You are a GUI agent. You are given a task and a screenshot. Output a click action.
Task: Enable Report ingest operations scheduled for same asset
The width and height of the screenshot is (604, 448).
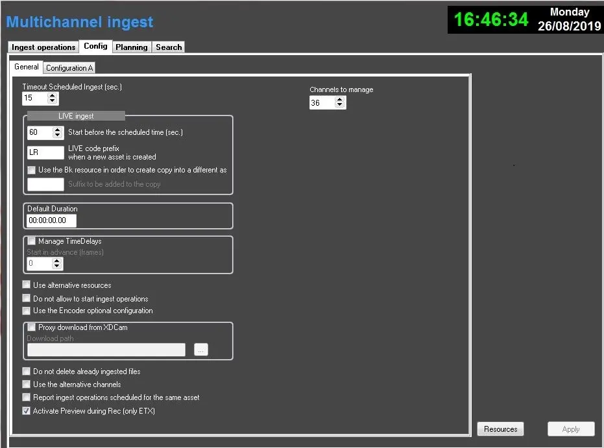(x=27, y=397)
